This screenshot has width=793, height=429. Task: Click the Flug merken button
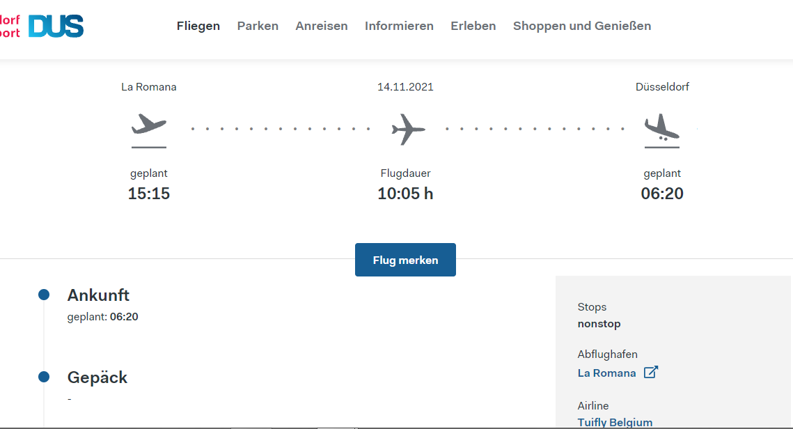click(x=406, y=260)
